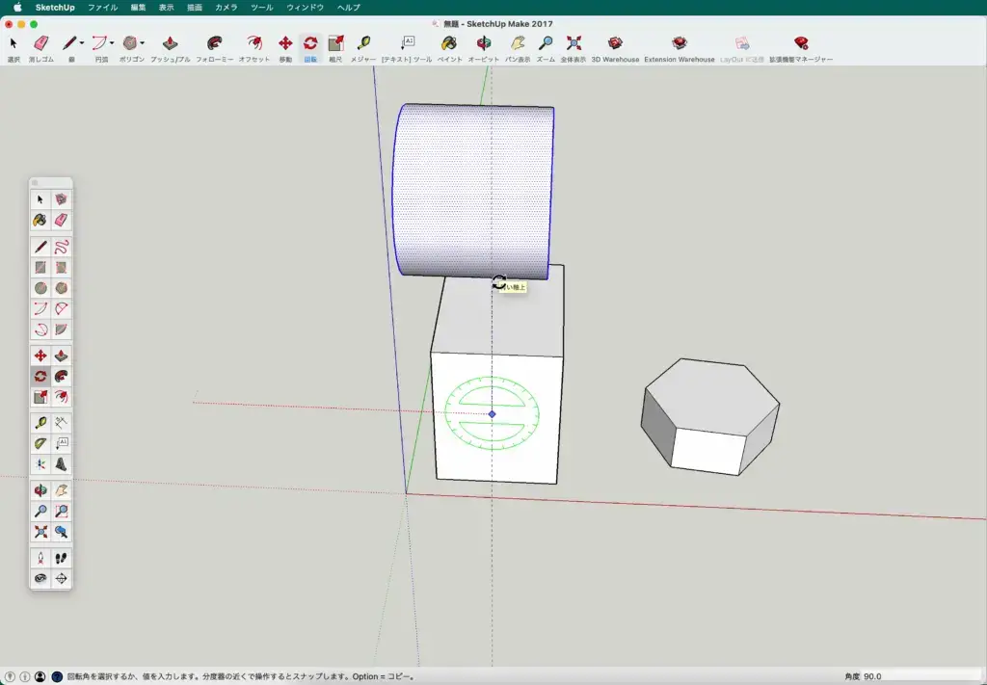The image size is (987, 685).
Task: Open the 表示 menu
Action: click(x=166, y=8)
